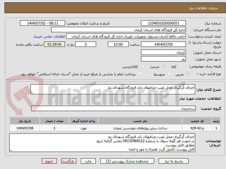This screenshot has width=226, height=169.
Task: Click the واحد اندازه گیری column header
Action: (x=84, y=121)
